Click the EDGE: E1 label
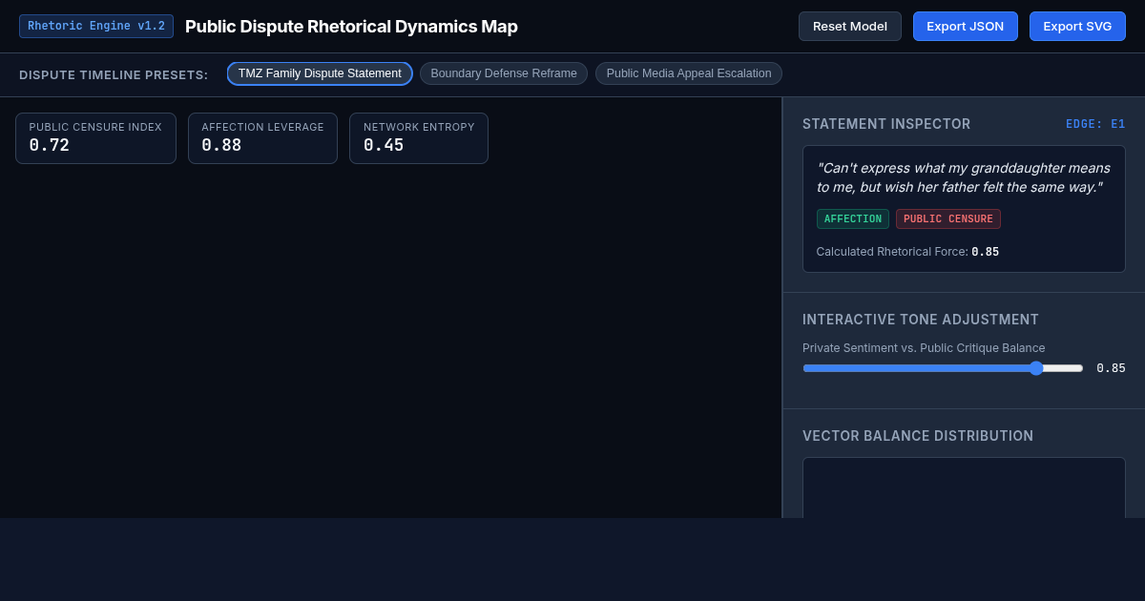1145x601 pixels. pyautogui.click(x=1095, y=124)
